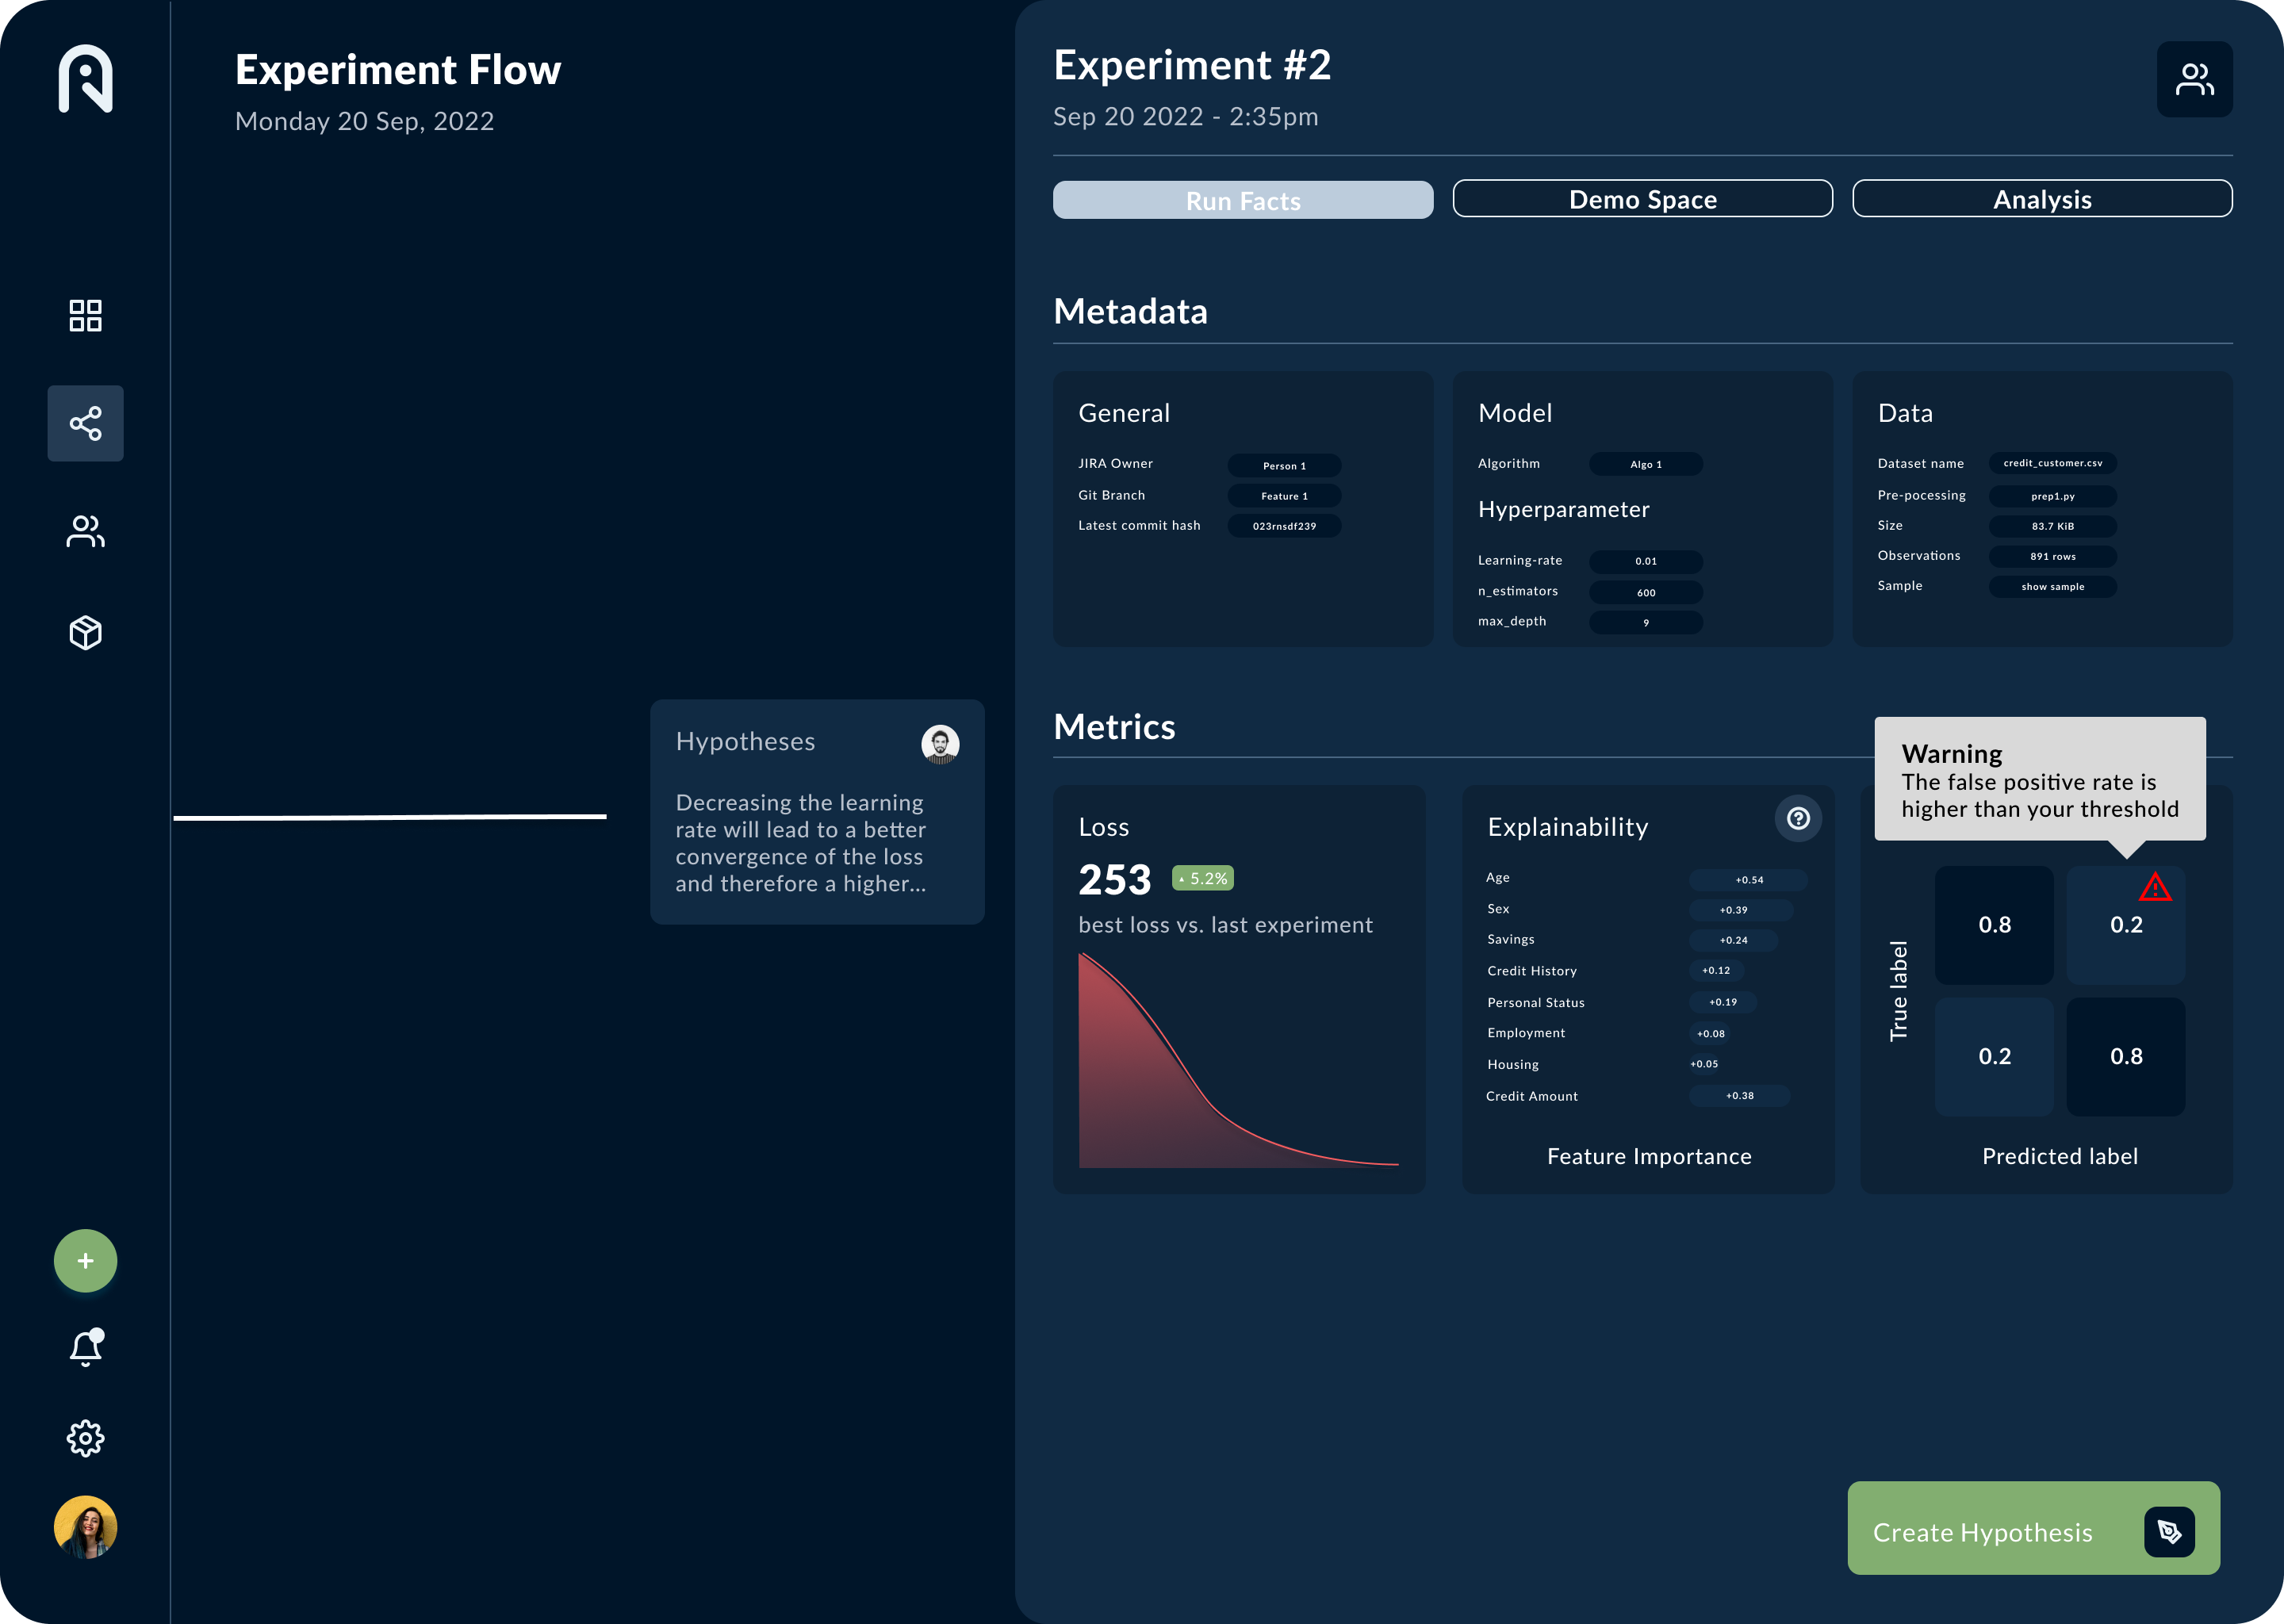The width and height of the screenshot is (2284, 1624).
Task: Open the Person 1 JIRA Owner selector
Action: pyautogui.click(x=1285, y=465)
